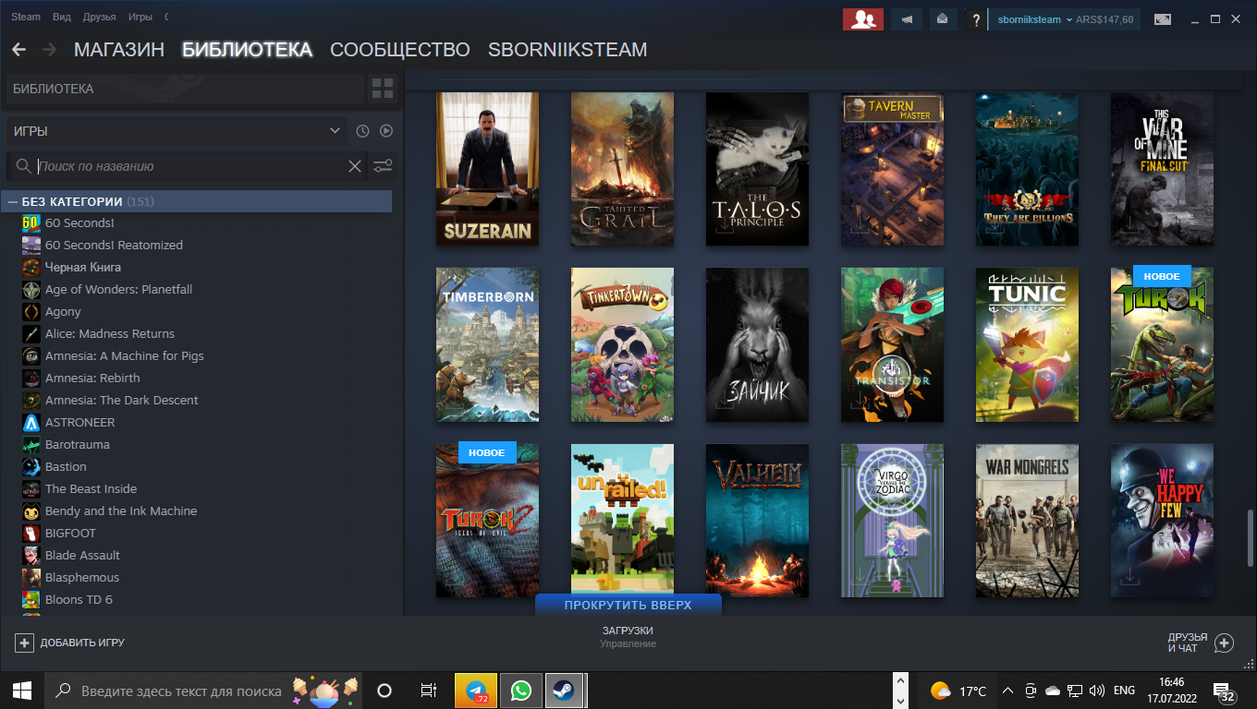
Task: Open advanced filter settings icon
Action: coord(382,166)
